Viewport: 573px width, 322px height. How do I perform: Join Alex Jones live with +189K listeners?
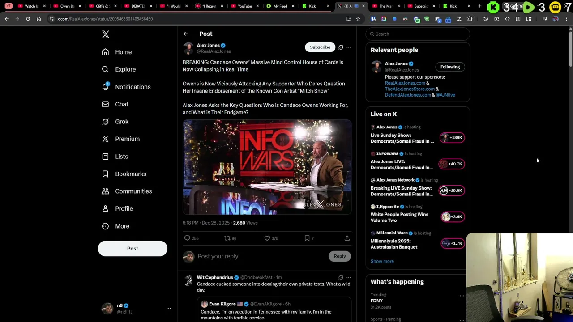click(x=452, y=138)
